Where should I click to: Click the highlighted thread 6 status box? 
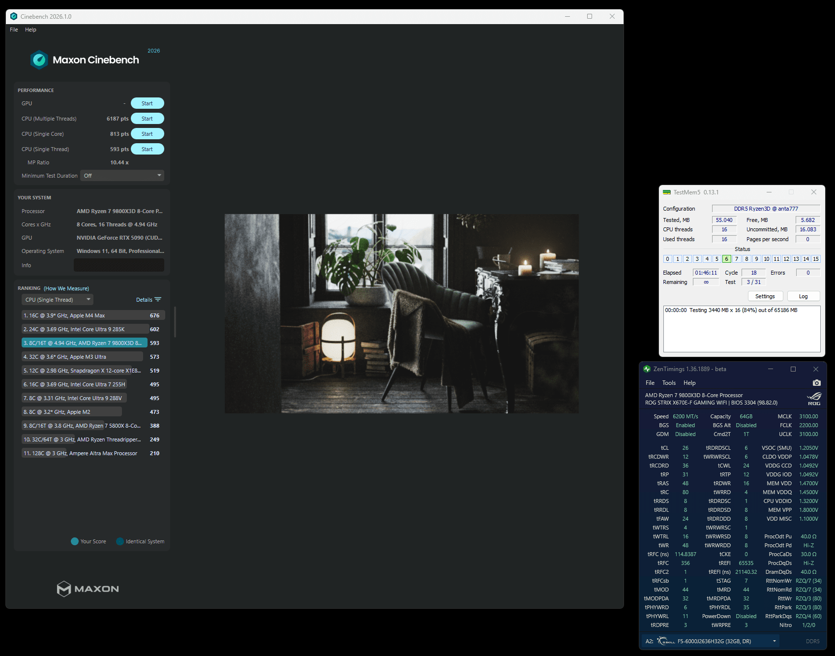click(x=727, y=259)
